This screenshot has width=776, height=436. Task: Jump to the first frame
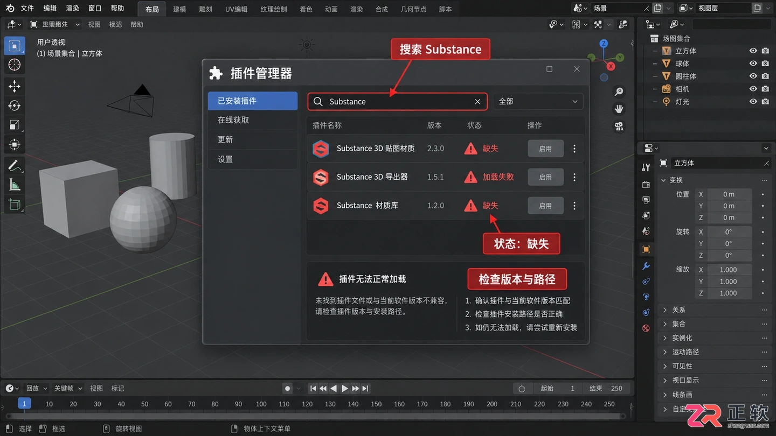(x=313, y=388)
